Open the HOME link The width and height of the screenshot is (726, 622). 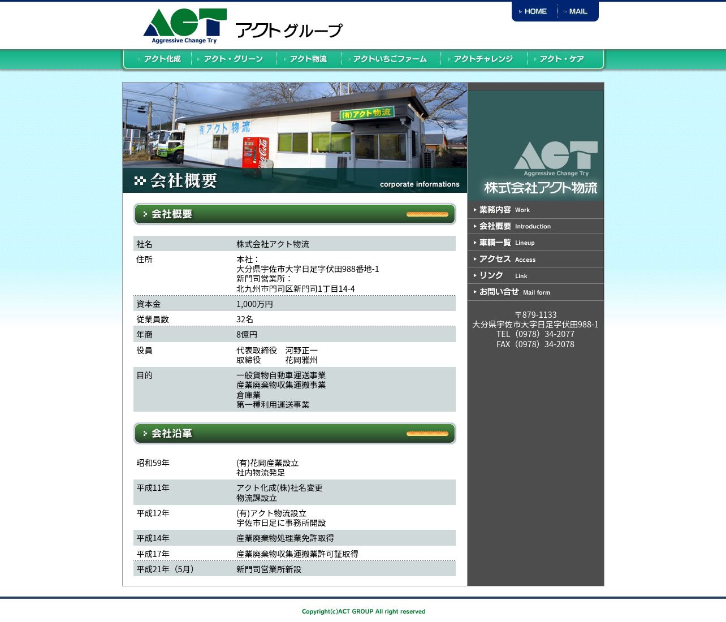click(x=534, y=11)
